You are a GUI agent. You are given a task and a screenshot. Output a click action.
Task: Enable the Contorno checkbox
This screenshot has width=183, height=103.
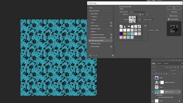(x=91, y=17)
